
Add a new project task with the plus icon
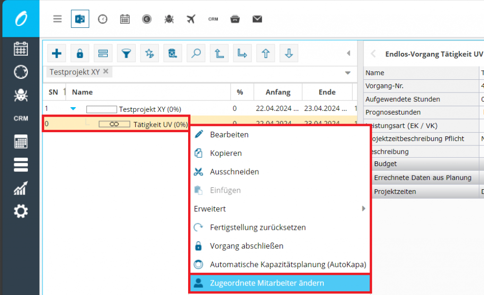click(56, 53)
